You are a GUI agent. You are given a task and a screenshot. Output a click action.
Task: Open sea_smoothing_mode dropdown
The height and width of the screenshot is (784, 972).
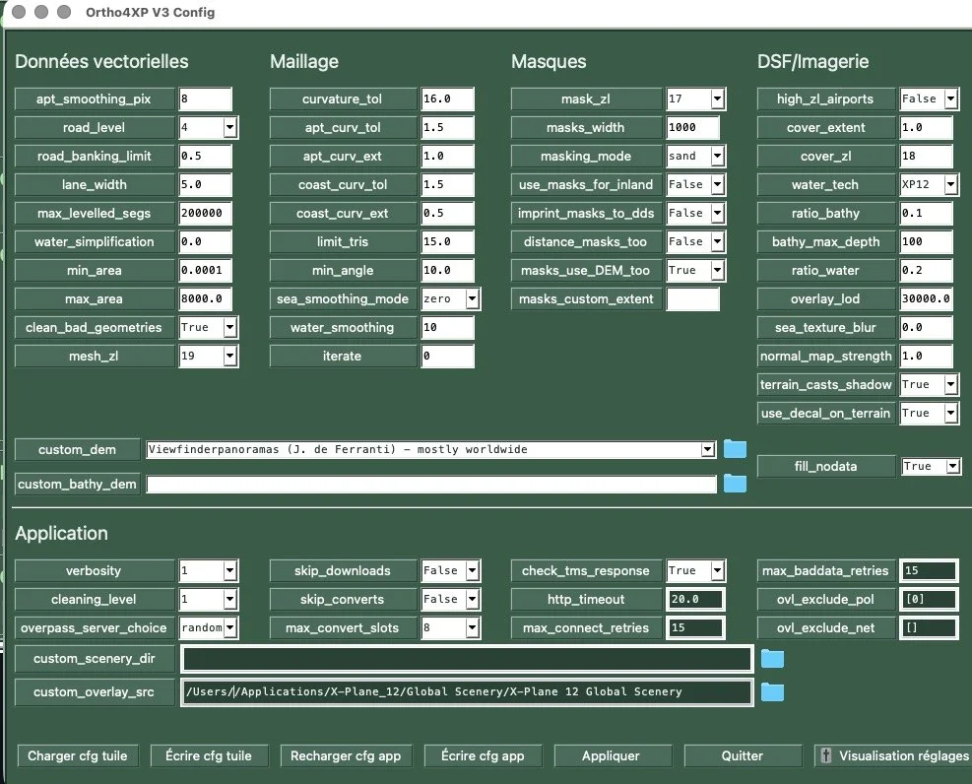click(x=473, y=298)
